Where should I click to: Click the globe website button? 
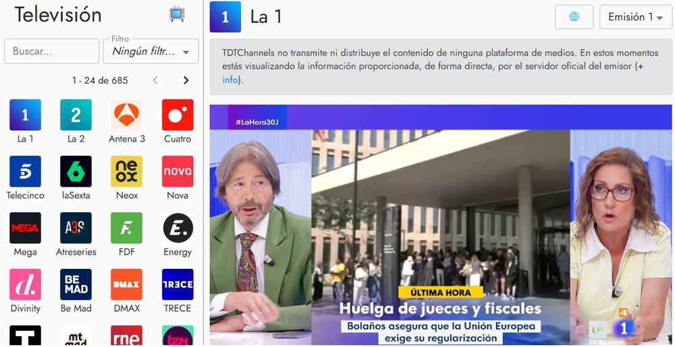(x=574, y=17)
